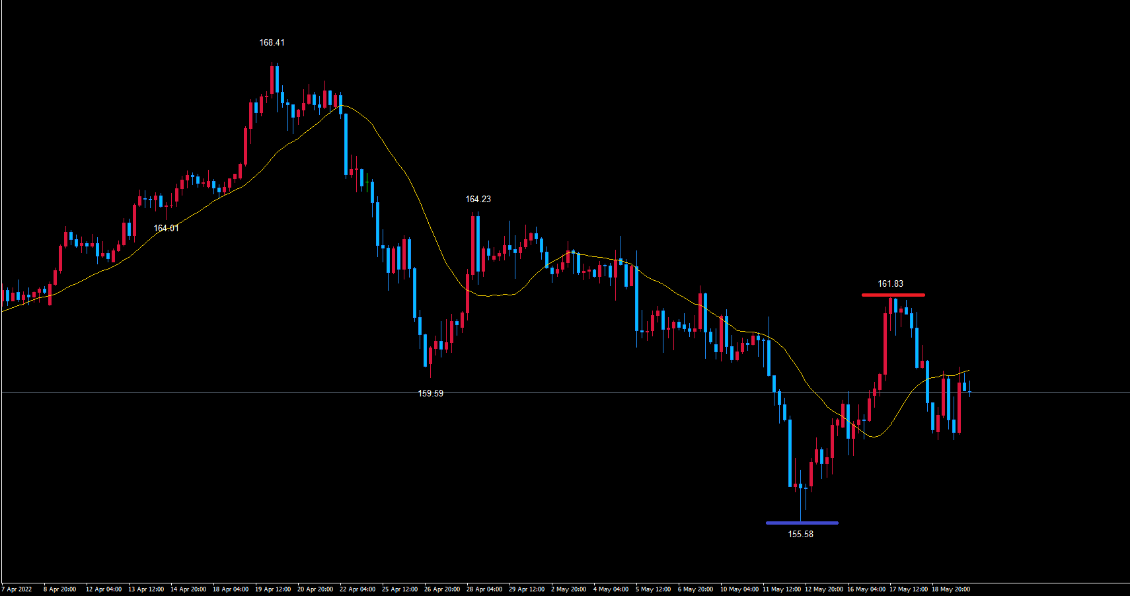This screenshot has height=596, width=1130.
Task: Select the 159.59 swing low label
Action: point(430,394)
